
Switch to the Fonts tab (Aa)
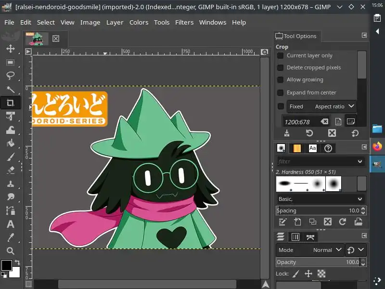pyautogui.click(x=312, y=148)
